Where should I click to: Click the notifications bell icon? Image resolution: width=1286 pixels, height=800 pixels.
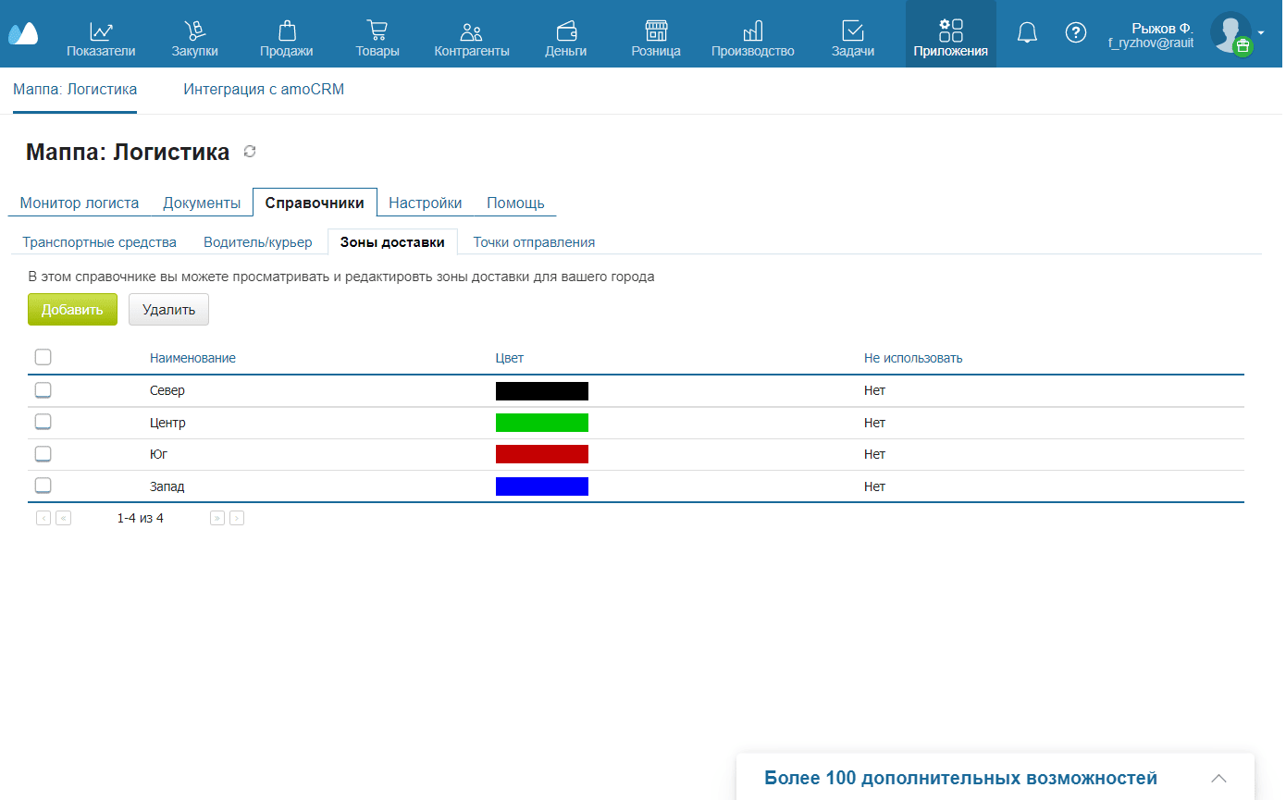[x=1027, y=33]
